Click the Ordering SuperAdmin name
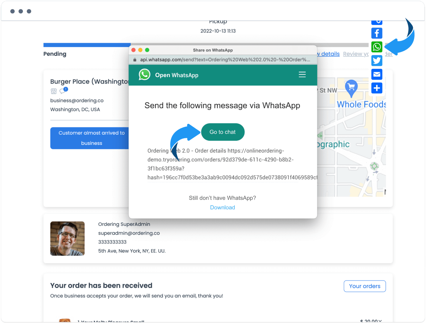Image resolution: width=426 pixels, height=324 pixels. coord(124,224)
